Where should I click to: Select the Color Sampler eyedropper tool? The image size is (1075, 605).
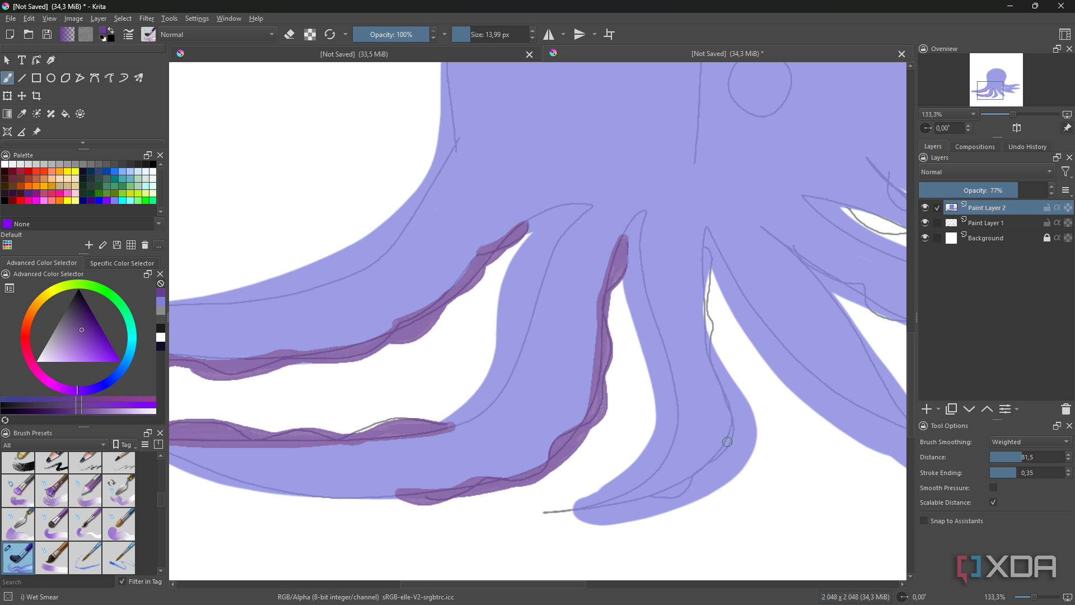(x=22, y=114)
